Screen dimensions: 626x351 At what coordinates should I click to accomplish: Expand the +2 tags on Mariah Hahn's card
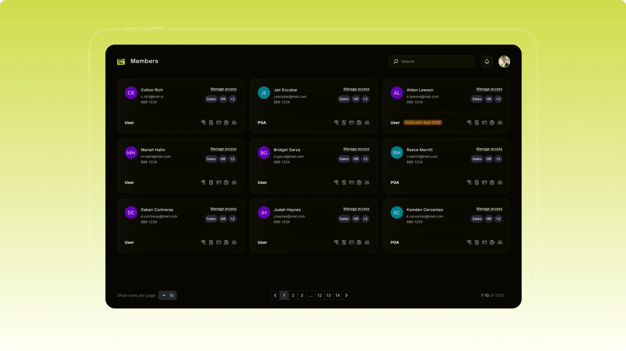pos(233,159)
